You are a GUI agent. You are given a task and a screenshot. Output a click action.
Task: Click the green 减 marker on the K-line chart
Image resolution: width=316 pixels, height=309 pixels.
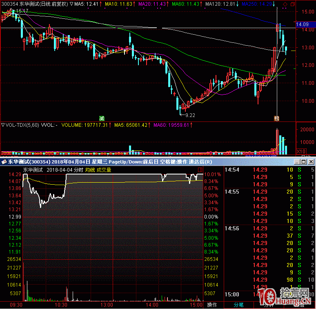(x=102, y=118)
